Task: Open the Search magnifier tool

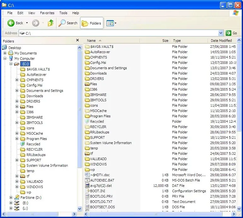Action: 62,23
